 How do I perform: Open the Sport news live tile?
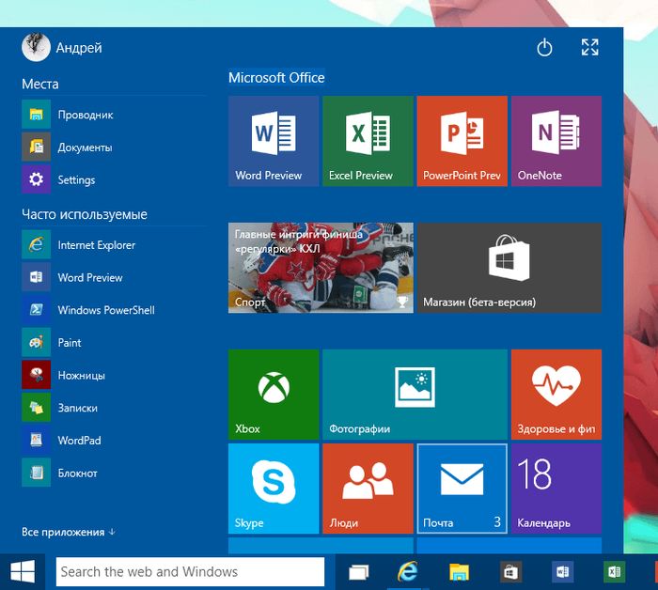pos(321,268)
